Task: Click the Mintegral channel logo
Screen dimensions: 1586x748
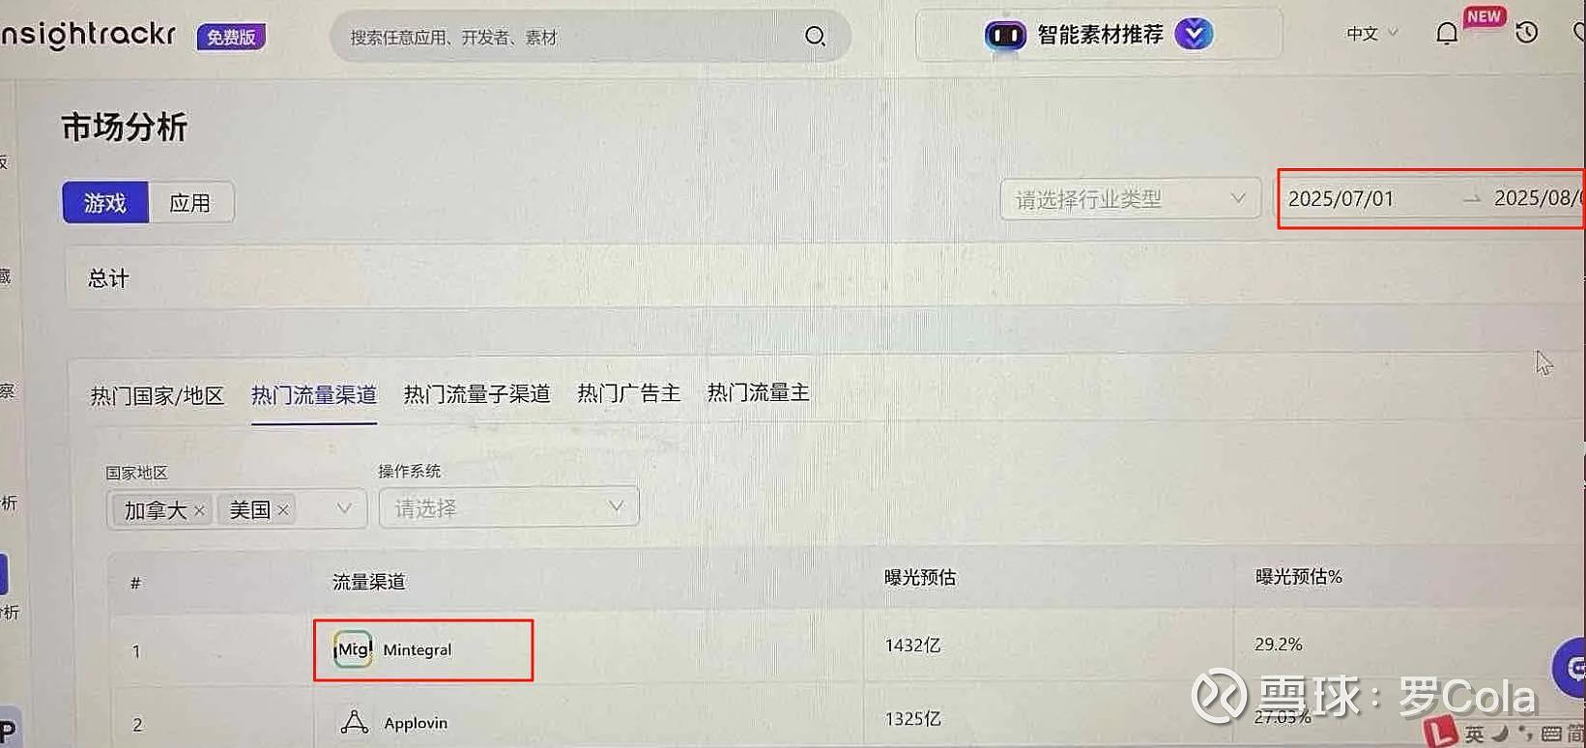Action: coord(353,649)
